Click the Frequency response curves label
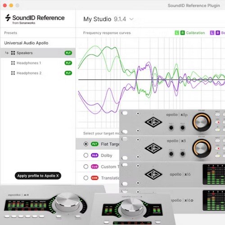225x225 pixels. point(107,33)
